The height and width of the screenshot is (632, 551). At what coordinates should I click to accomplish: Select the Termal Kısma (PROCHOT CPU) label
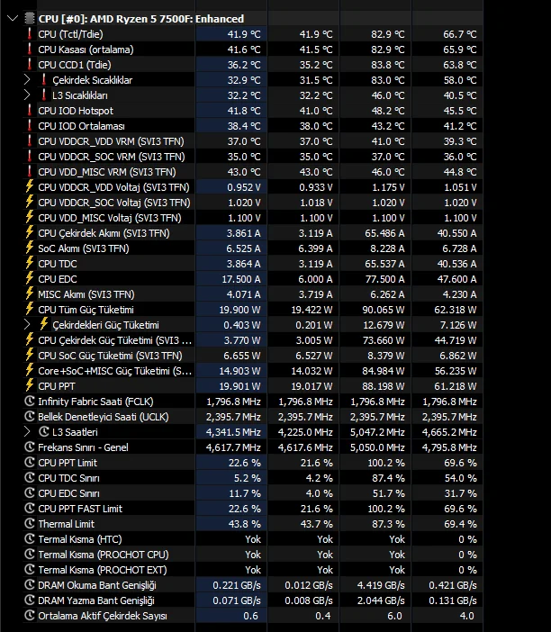[x=104, y=555]
